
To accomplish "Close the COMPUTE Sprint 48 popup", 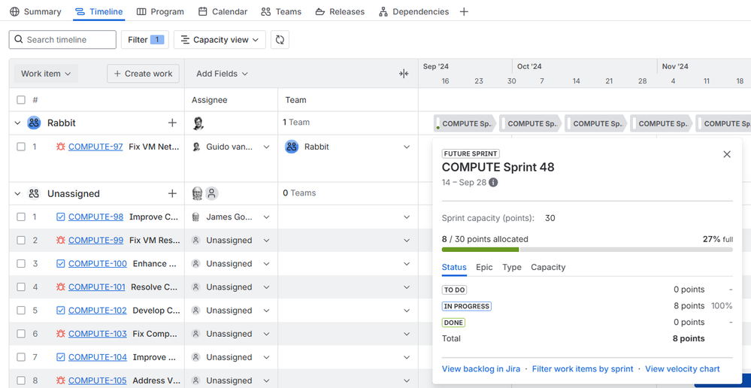I will tap(727, 154).
